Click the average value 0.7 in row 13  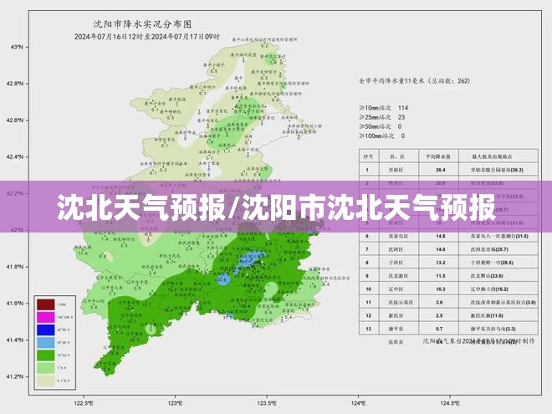click(439, 329)
